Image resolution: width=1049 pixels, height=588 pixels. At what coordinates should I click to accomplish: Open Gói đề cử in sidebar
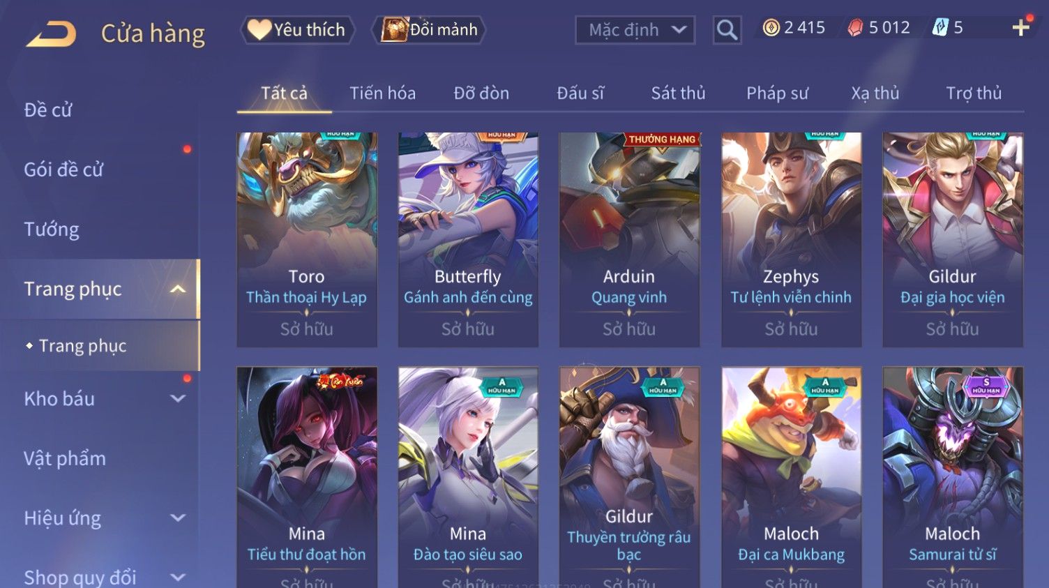(63, 169)
